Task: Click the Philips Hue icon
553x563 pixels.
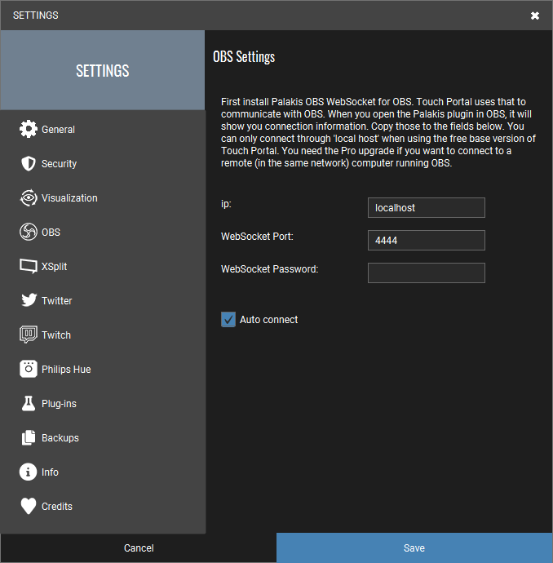Action: [29, 369]
